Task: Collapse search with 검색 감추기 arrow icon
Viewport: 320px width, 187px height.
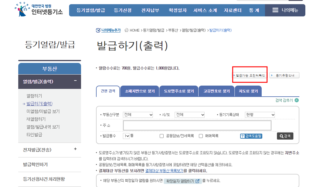Action: (297, 100)
